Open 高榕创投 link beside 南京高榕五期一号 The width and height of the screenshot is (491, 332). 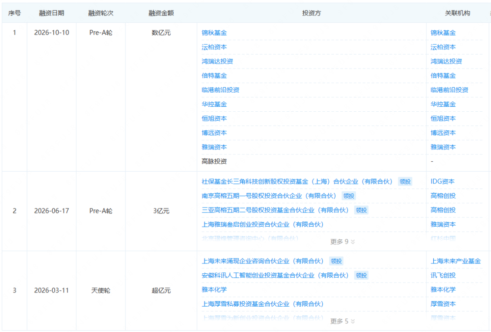click(443, 196)
